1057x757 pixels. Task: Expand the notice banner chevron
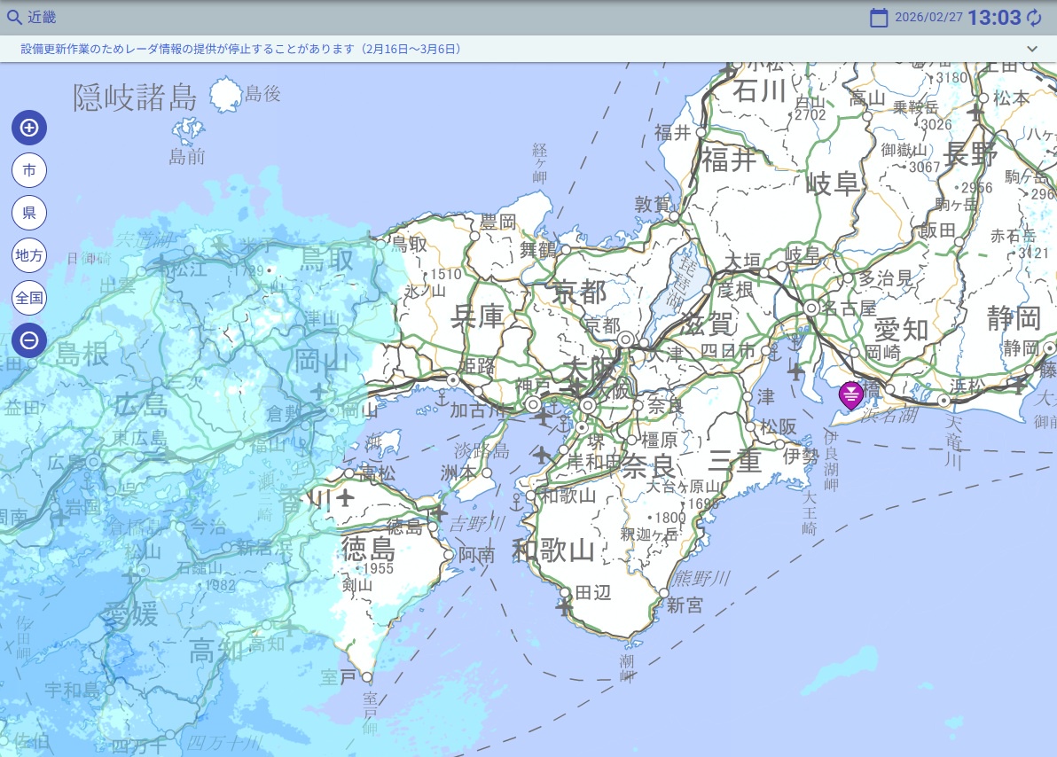tap(1032, 49)
